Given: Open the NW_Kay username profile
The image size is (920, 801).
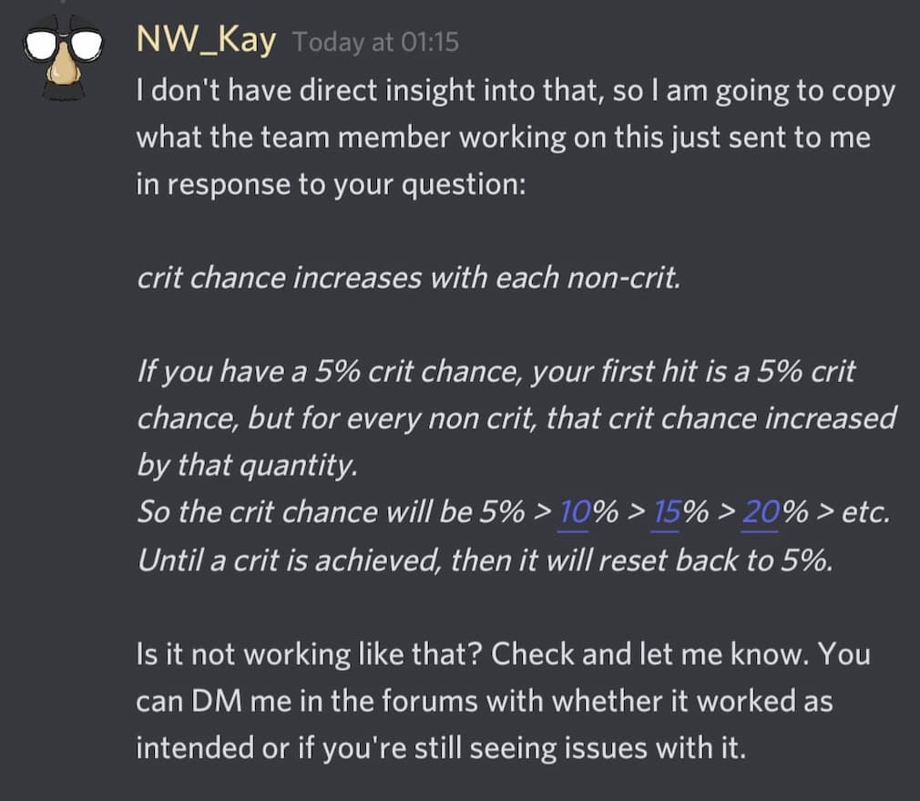Looking at the screenshot, I should (x=205, y=41).
